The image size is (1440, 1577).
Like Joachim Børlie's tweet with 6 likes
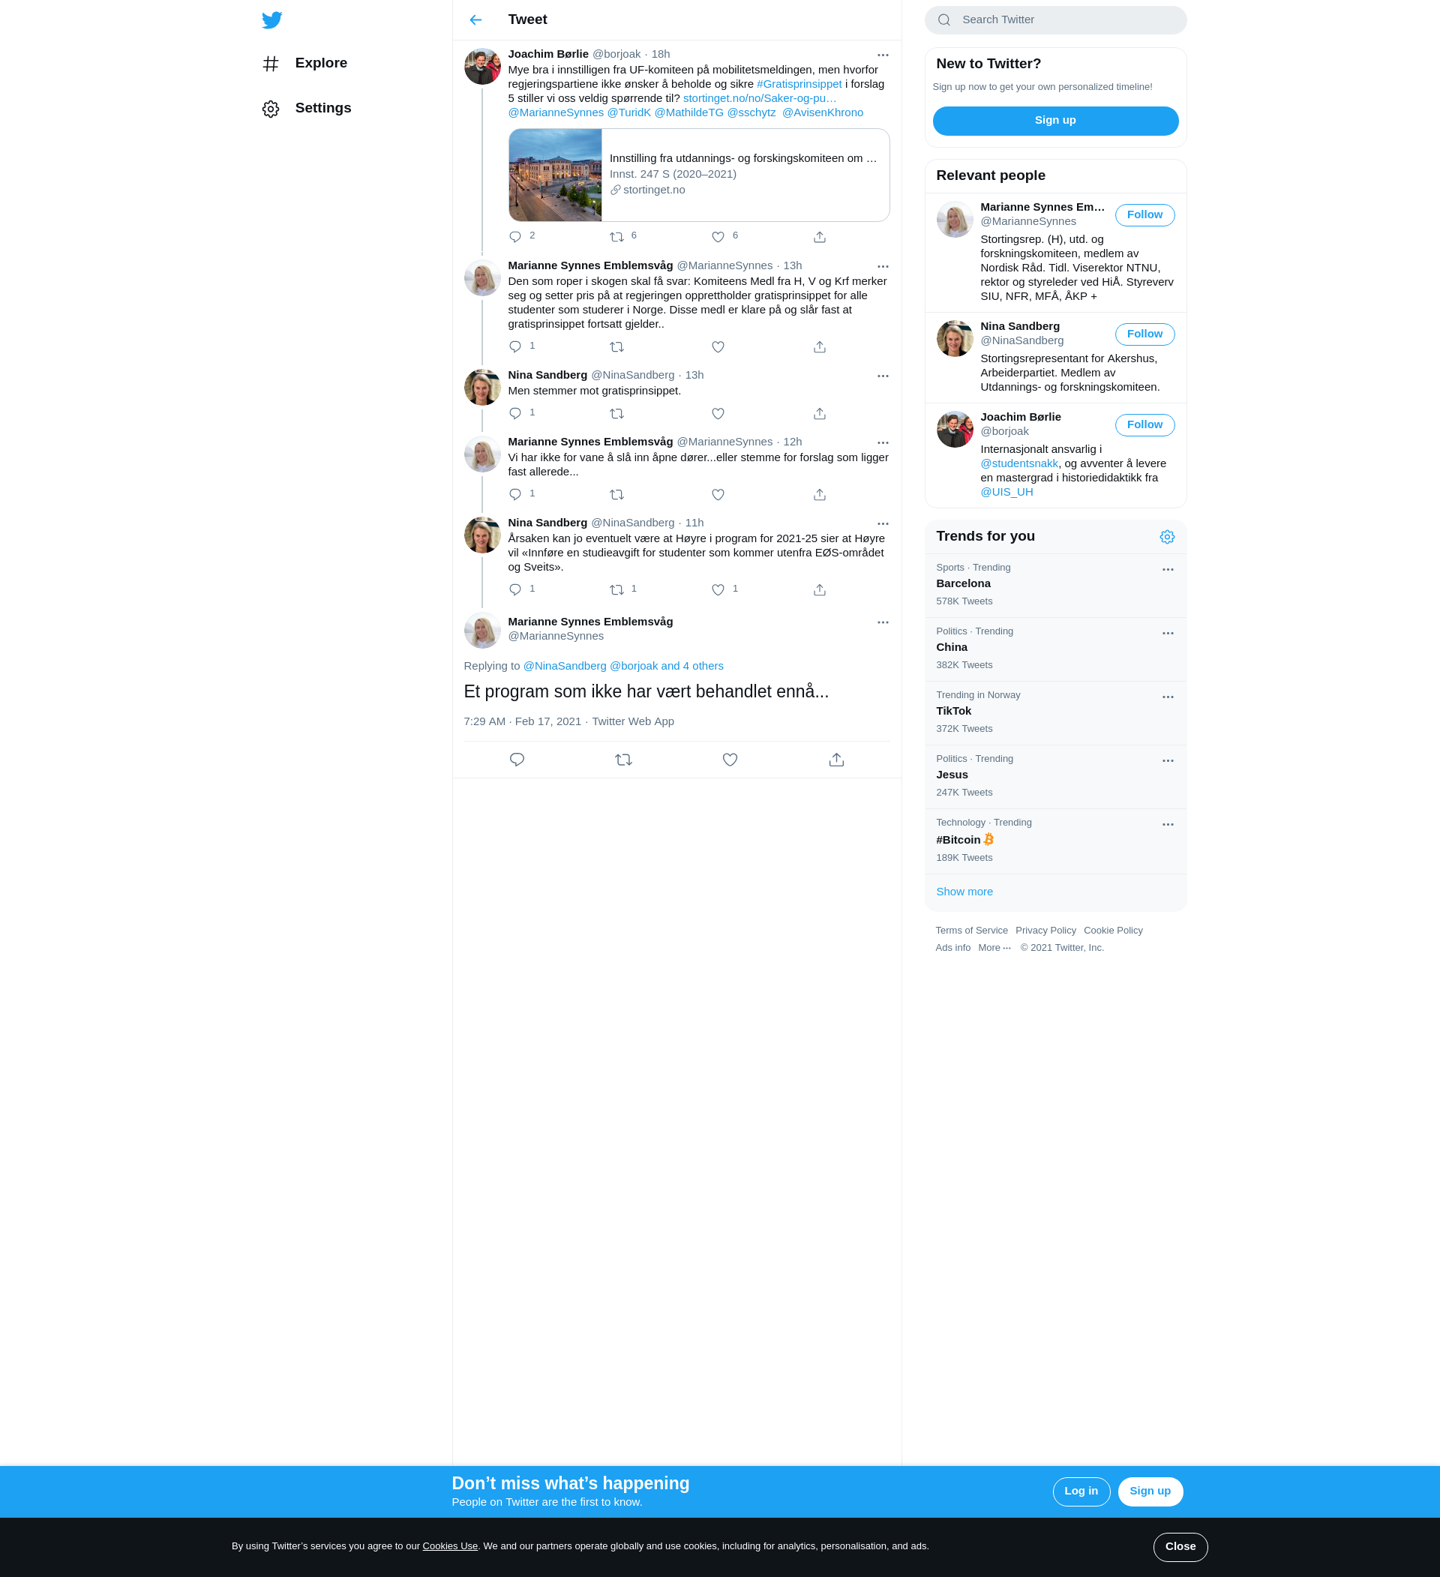pyautogui.click(x=717, y=236)
